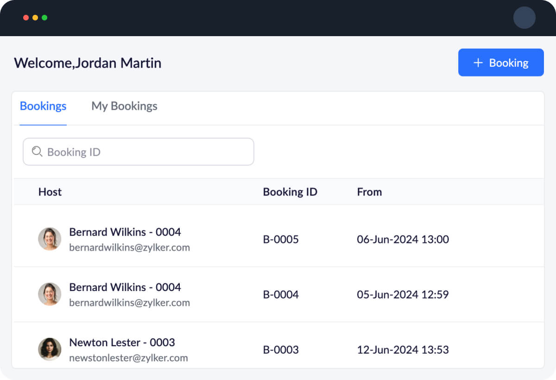This screenshot has height=380, width=556.
Task: Select the Bookings tab
Action: click(x=43, y=106)
